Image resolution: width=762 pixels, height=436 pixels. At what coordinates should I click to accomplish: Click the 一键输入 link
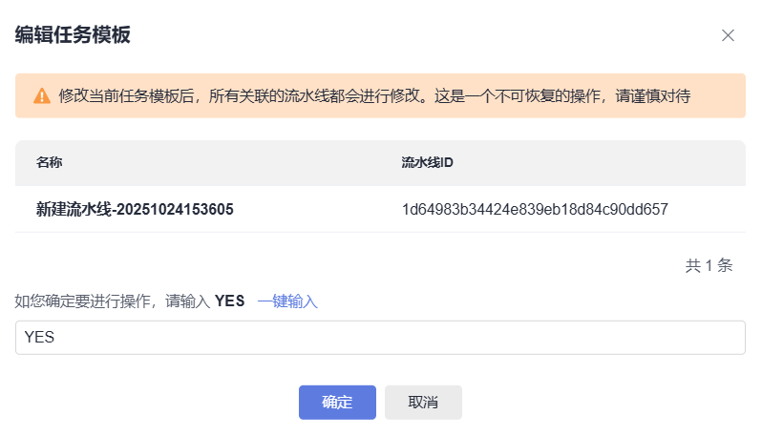click(x=286, y=301)
